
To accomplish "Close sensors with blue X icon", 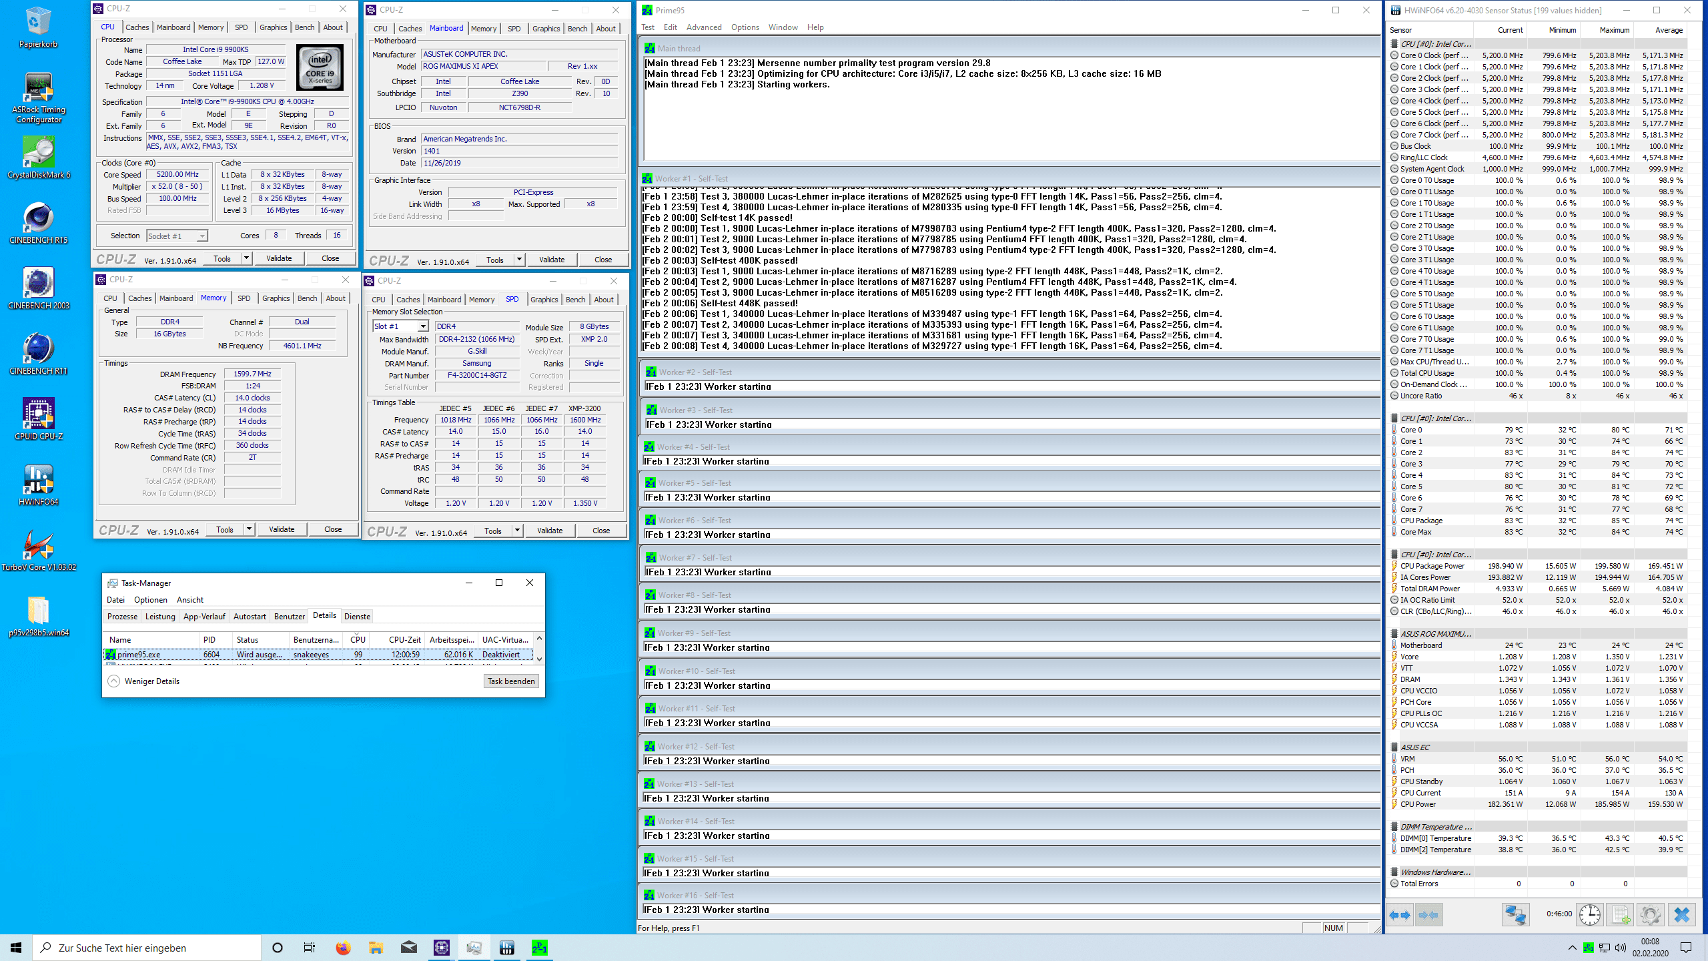I will point(1682,915).
